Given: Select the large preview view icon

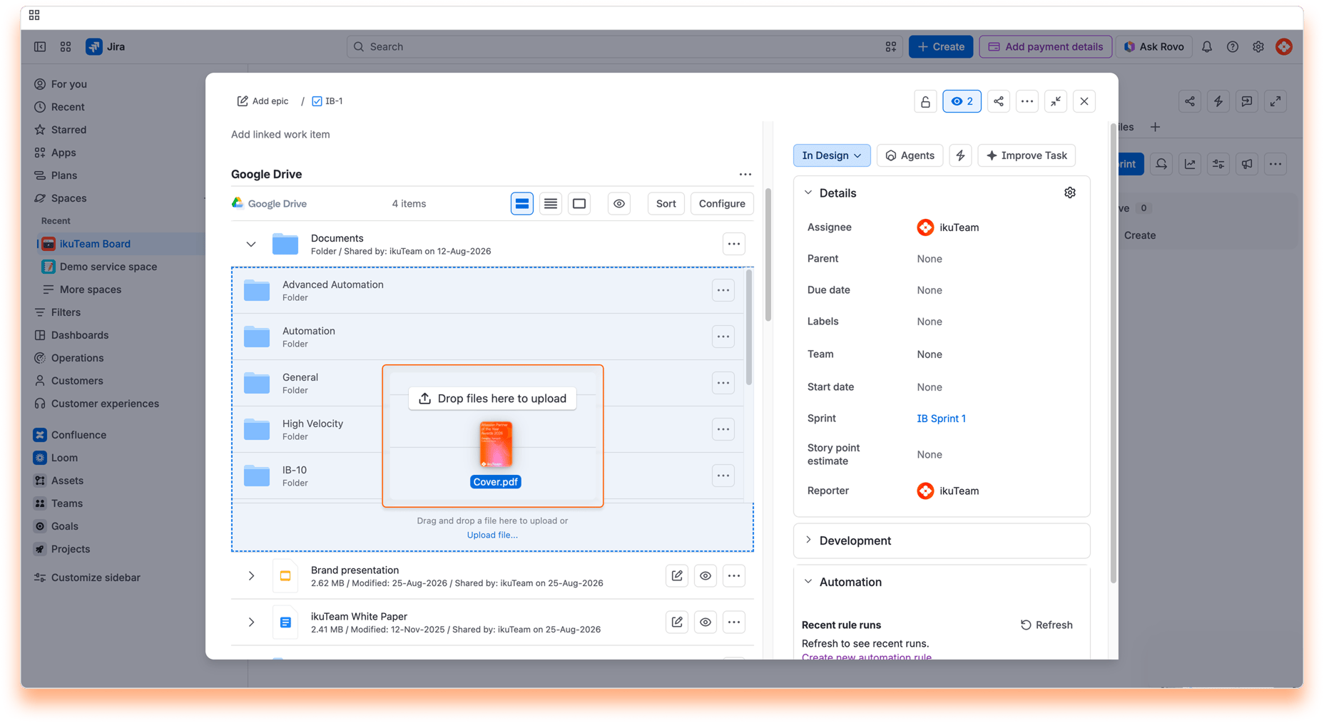Looking at the screenshot, I should (579, 204).
